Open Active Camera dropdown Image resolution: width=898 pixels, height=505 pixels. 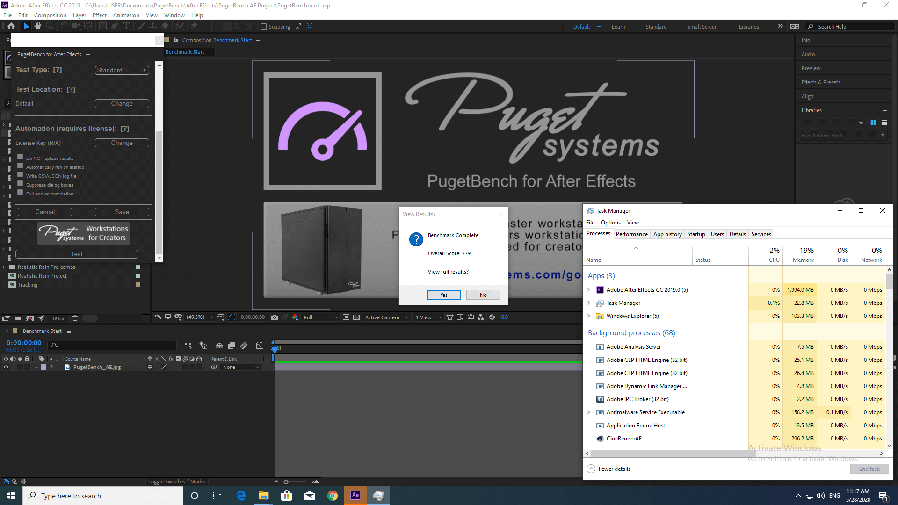tap(387, 317)
